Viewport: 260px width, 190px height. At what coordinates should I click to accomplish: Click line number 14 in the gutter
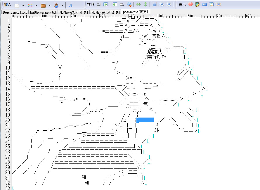coord(8,88)
